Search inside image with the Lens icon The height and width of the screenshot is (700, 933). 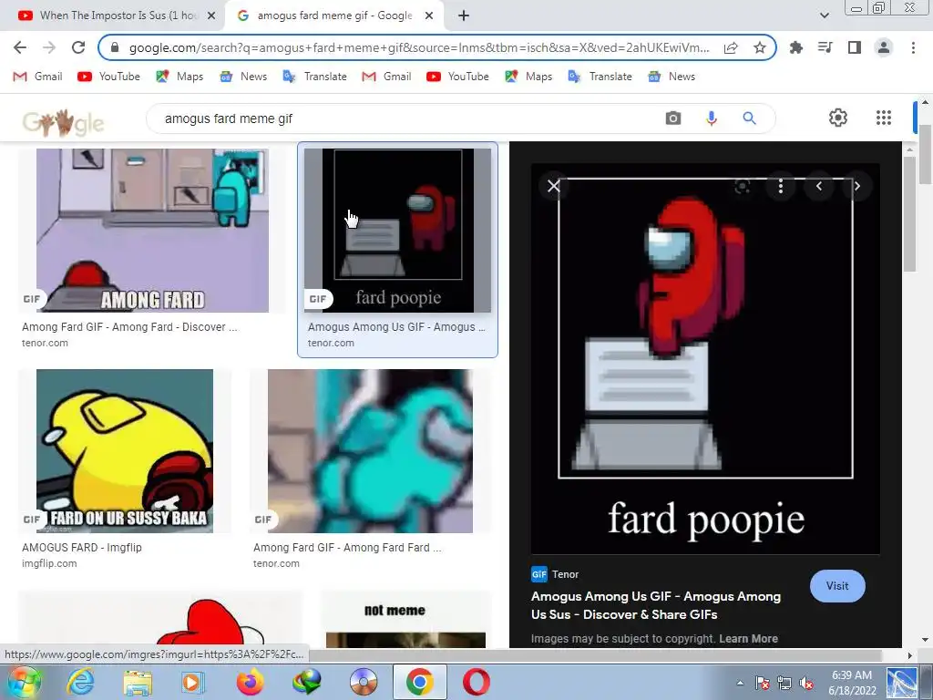[x=742, y=186]
